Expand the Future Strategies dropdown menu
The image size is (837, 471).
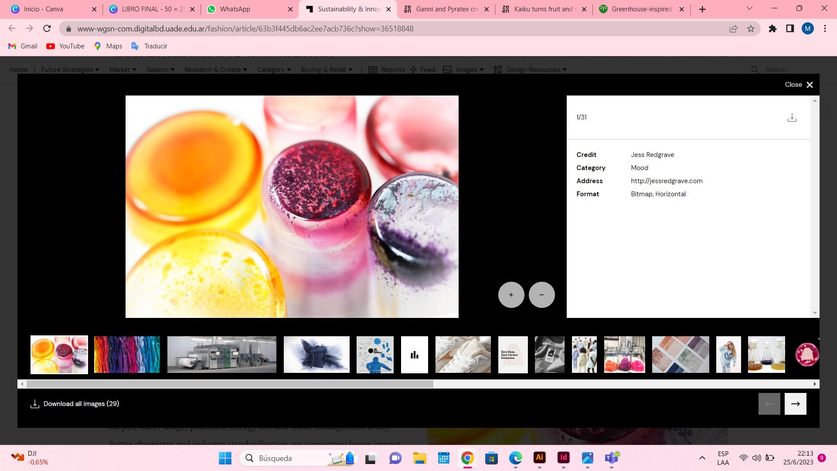coord(70,70)
